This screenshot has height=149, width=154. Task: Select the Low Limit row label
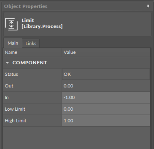[15, 109]
